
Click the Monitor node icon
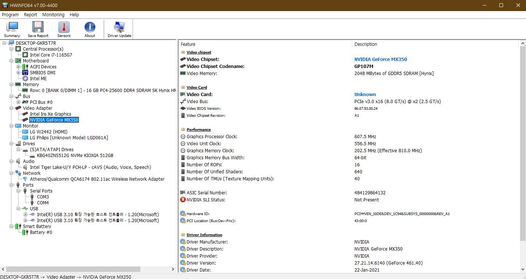click(x=18, y=126)
